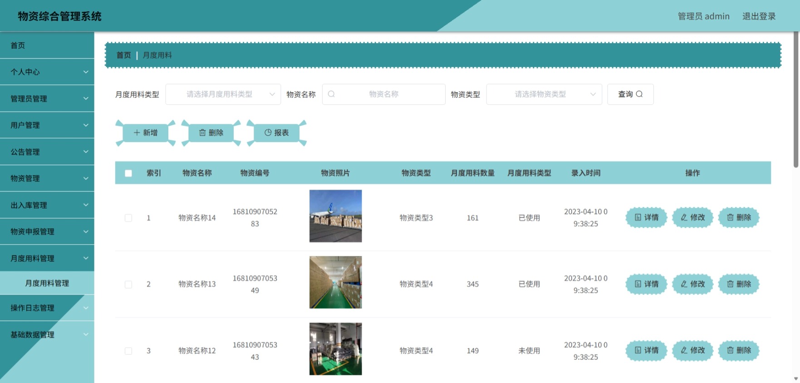Expand 管理员管理 sidebar menu
The image size is (800, 383).
47,98
